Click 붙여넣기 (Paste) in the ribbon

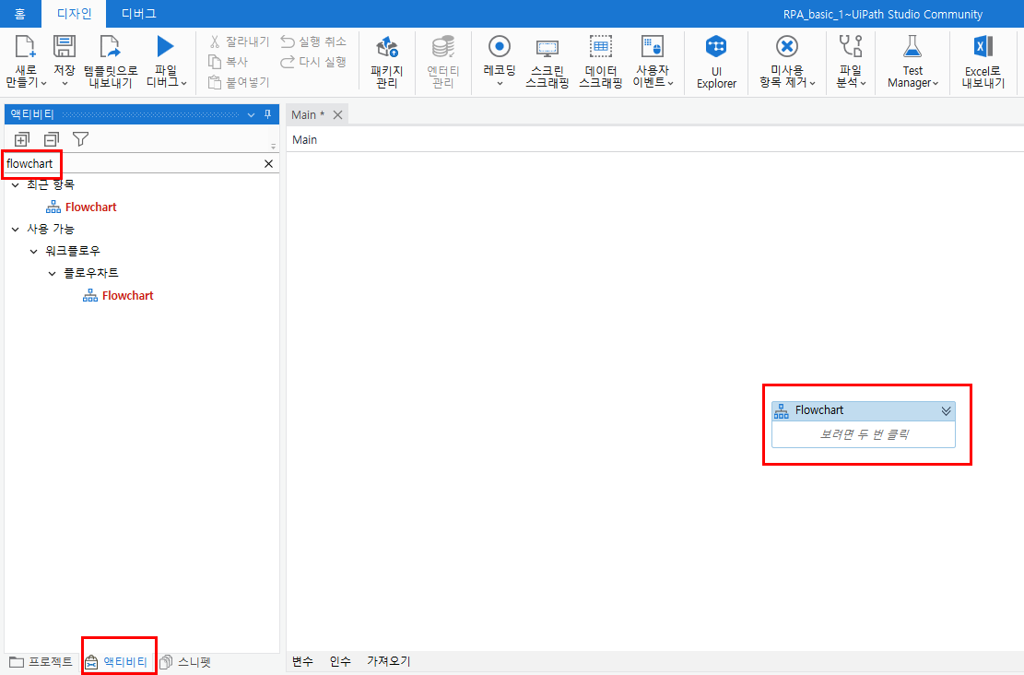(239, 82)
